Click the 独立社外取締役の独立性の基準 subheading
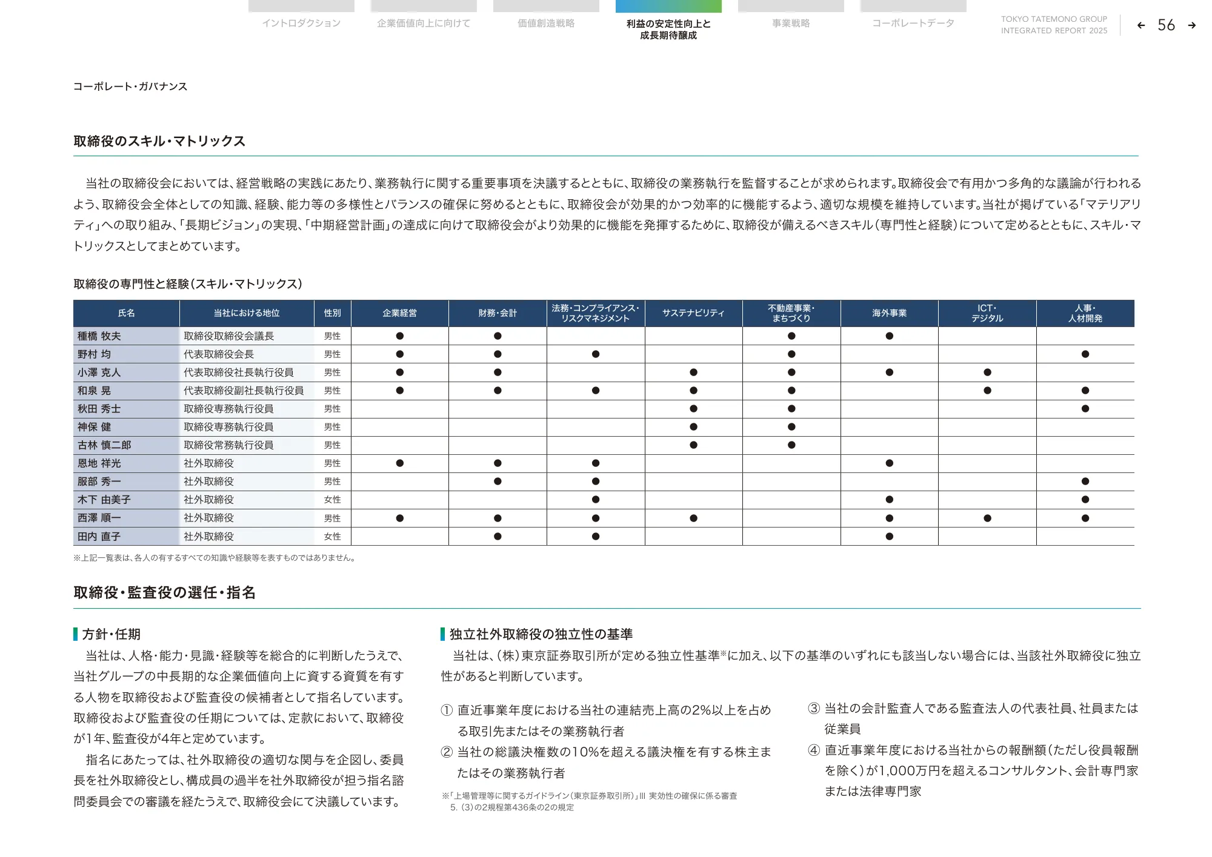 [541, 634]
